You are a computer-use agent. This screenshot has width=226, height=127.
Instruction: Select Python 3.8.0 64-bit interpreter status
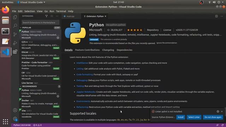pyautogui.click(x=22, y=125)
